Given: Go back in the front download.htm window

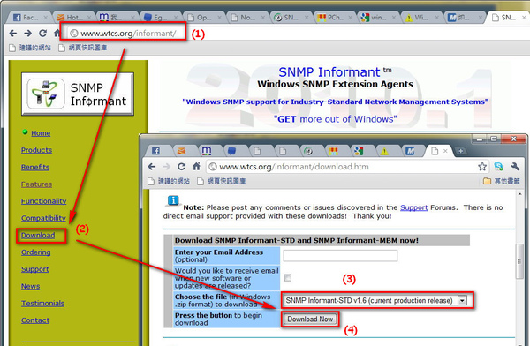Looking at the screenshot, I should coord(152,167).
